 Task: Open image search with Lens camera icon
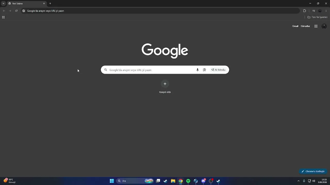pos(204,70)
